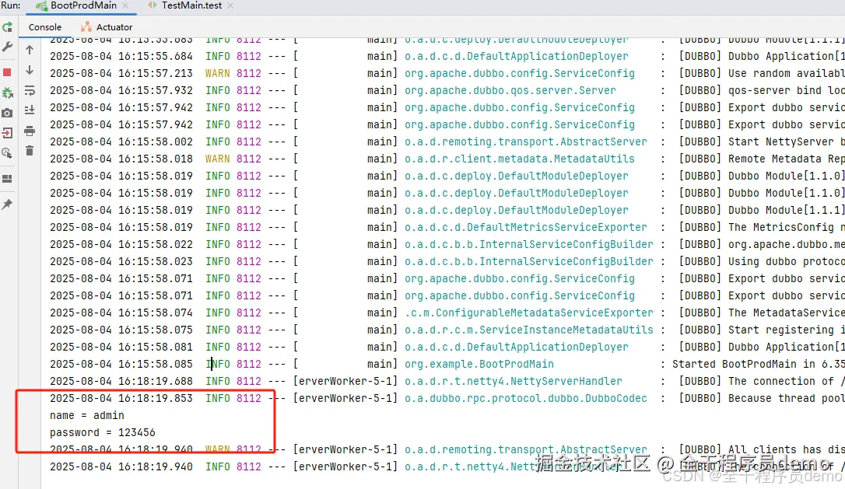Click the '[DUBBO] The MetadataService' message
845x489 pixels.
(x=762, y=313)
